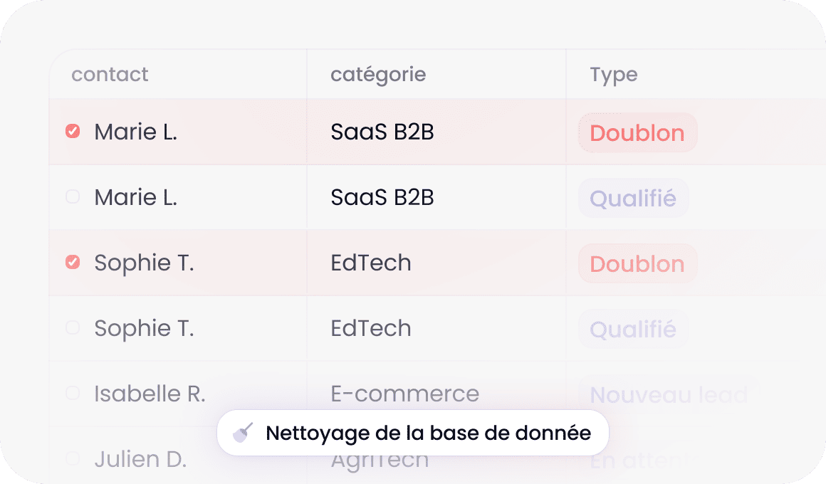Open the Doublon tag on Marie L.
Viewport: 826px width, 484px height.
coord(637,132)
